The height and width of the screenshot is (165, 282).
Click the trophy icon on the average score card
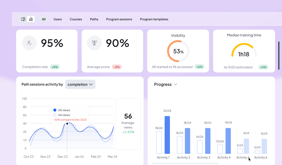pyautogui.click(x=94, y=43)
